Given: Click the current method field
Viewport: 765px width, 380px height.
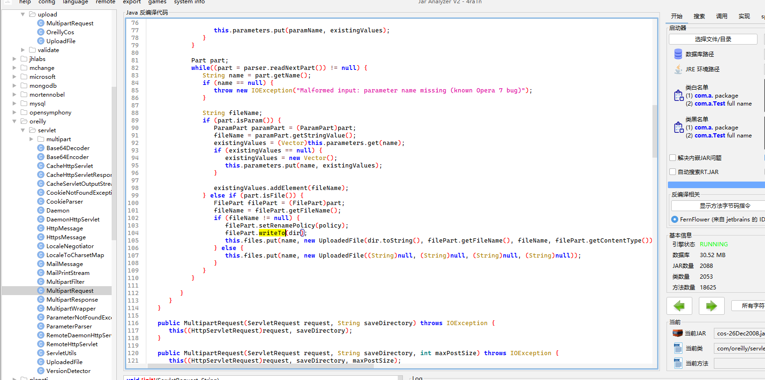Looking at the screenshot, I should tap(739, 363).
